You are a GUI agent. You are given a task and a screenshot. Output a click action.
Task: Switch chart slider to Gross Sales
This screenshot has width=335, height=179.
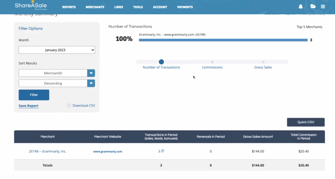pos(263,62)
